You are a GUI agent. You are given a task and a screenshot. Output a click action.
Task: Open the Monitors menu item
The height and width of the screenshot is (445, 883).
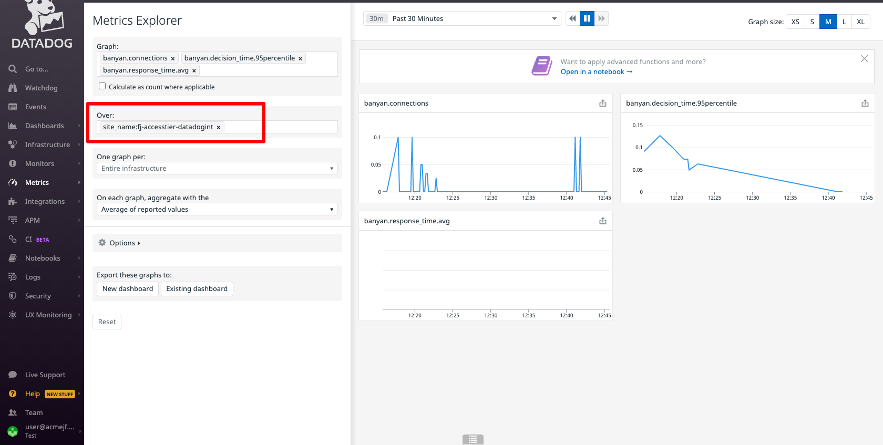coord(39,163)
